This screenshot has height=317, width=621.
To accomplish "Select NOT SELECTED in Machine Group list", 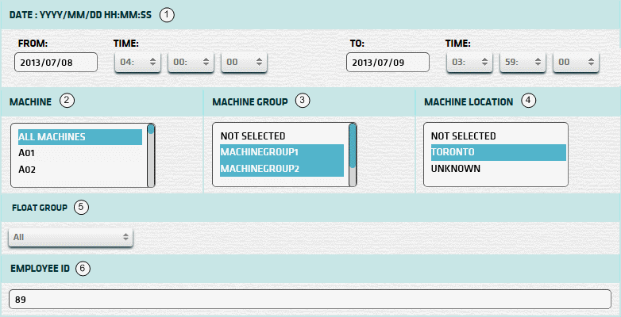I will pyautogui.click(x=278, y=136).
